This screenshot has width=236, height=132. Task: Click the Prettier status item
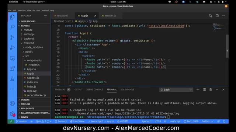(x=207, y=121)
